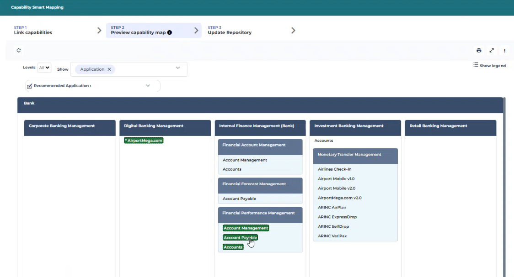514x277 pixels.
Task: Select ARINC VeriPax application entry
Action: pyautogui.click(x=332, y=236)
